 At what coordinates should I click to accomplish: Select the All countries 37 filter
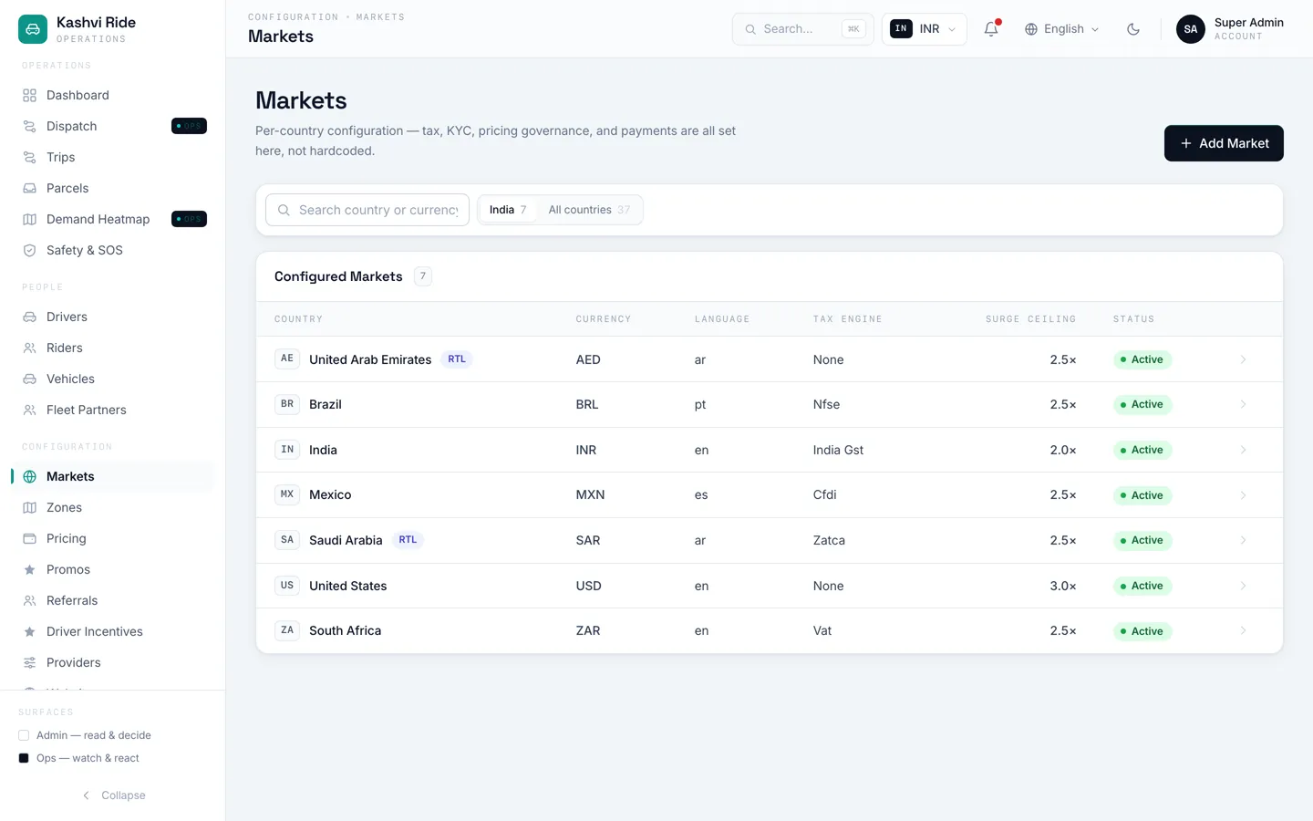click(589, 210)
